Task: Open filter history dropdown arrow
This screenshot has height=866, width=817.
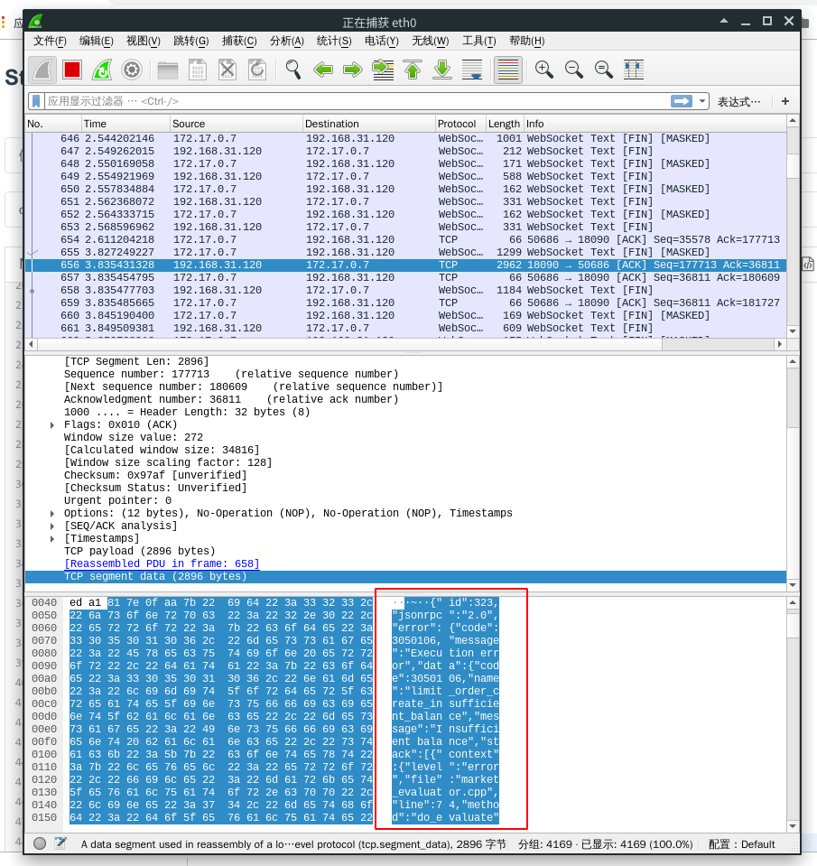Action: pyautogui.click(x=701, y=101)
